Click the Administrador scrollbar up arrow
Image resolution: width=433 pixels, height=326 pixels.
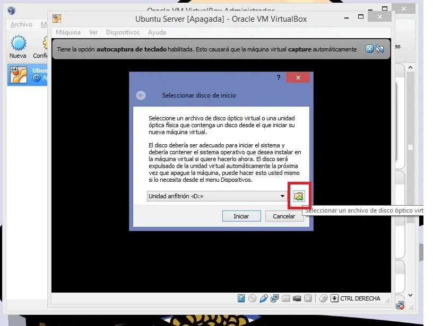click(x=410, y=67)
